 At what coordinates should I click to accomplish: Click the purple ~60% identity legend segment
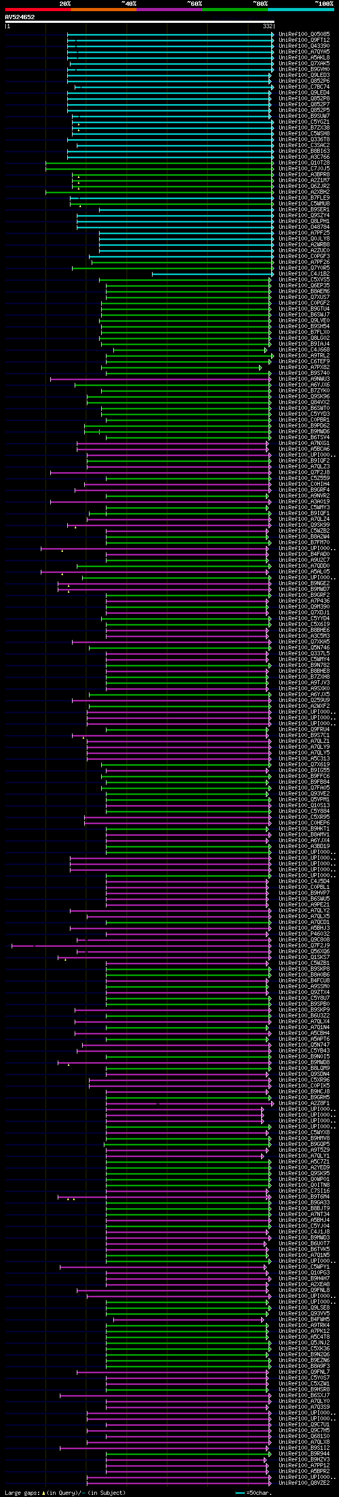[x=169, y=10]
